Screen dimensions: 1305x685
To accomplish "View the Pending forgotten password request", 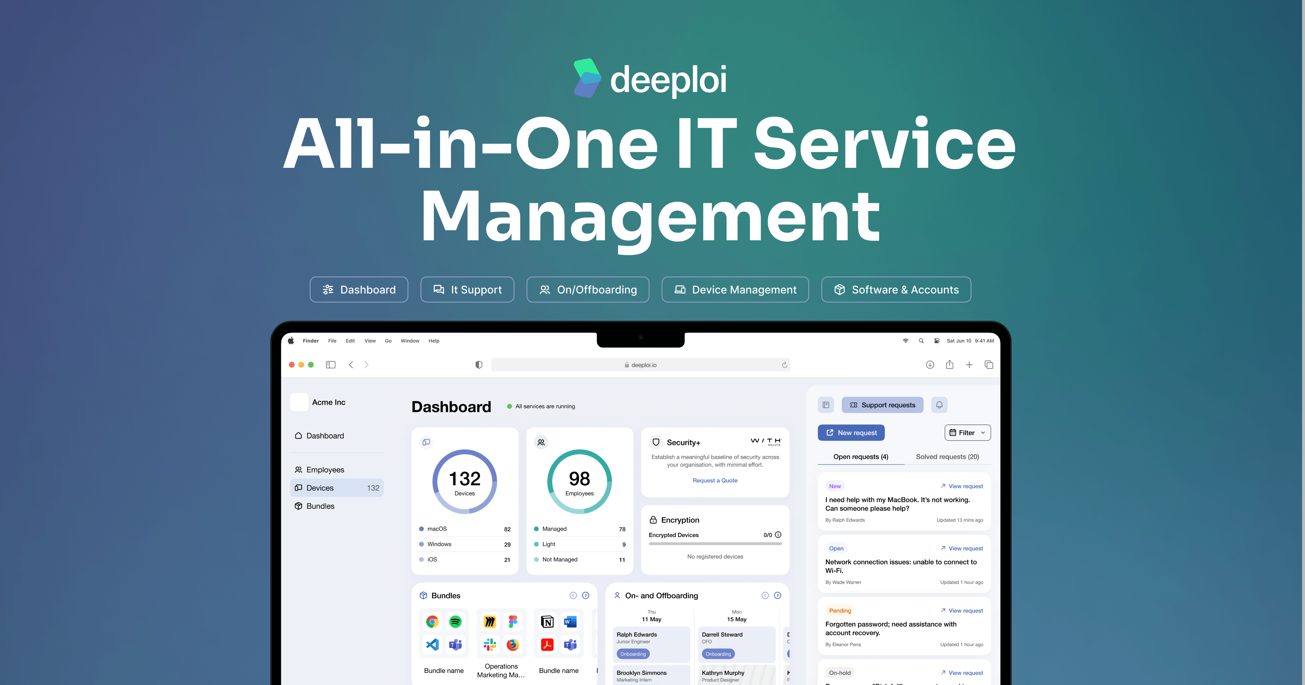I will tap(961, 611).
